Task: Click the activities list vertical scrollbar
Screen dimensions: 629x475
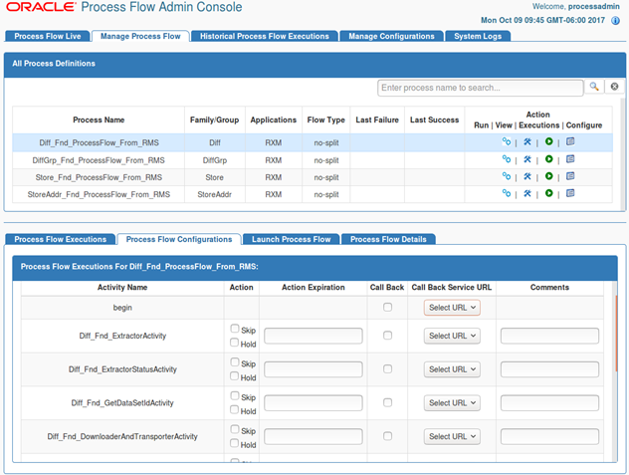Action: 616,334
